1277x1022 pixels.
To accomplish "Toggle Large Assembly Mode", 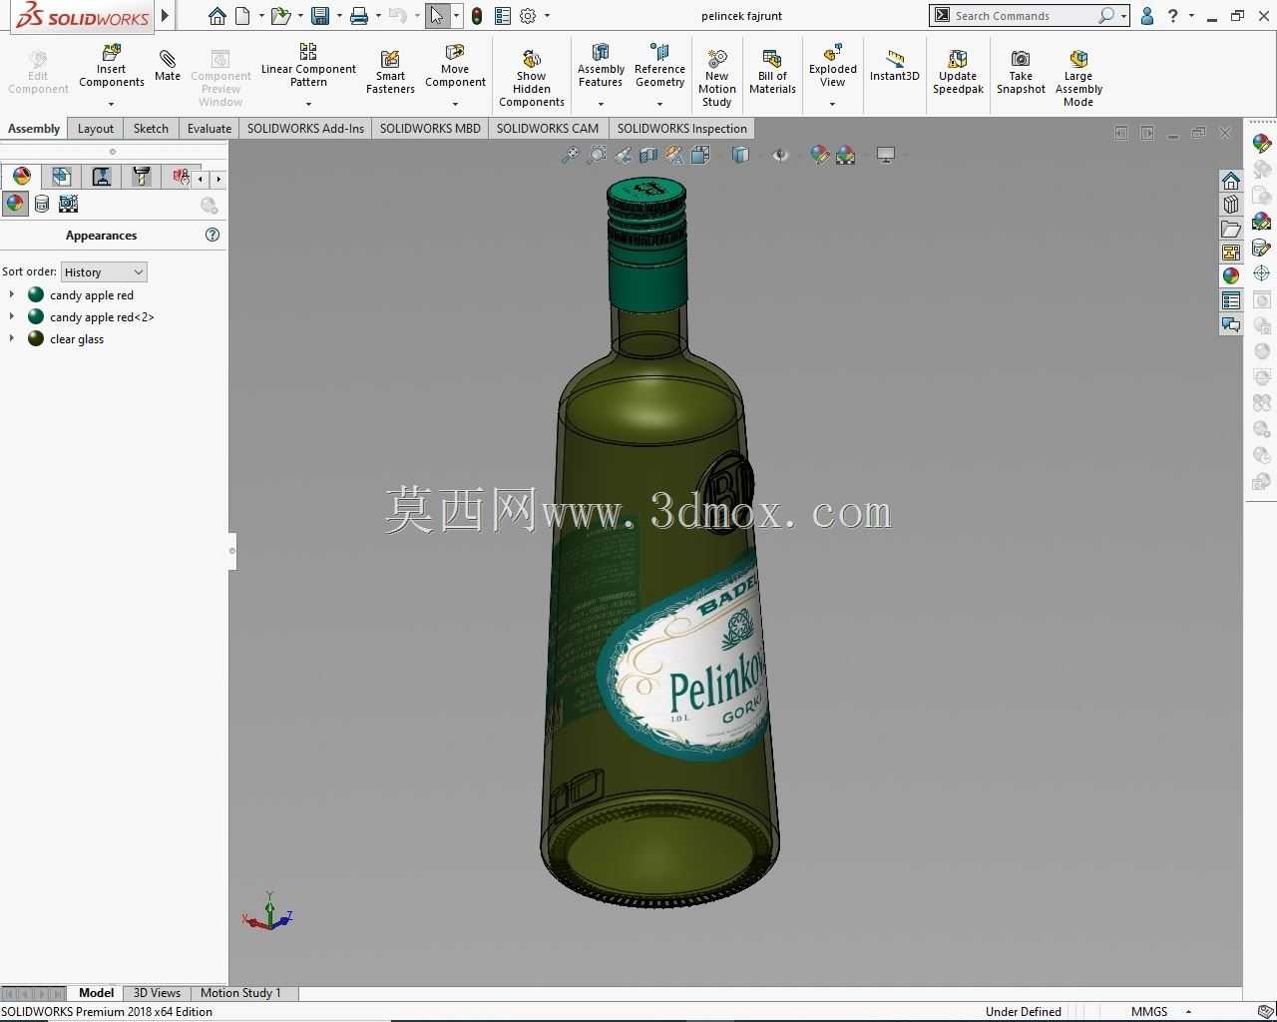I will [x=1078, y=78].
